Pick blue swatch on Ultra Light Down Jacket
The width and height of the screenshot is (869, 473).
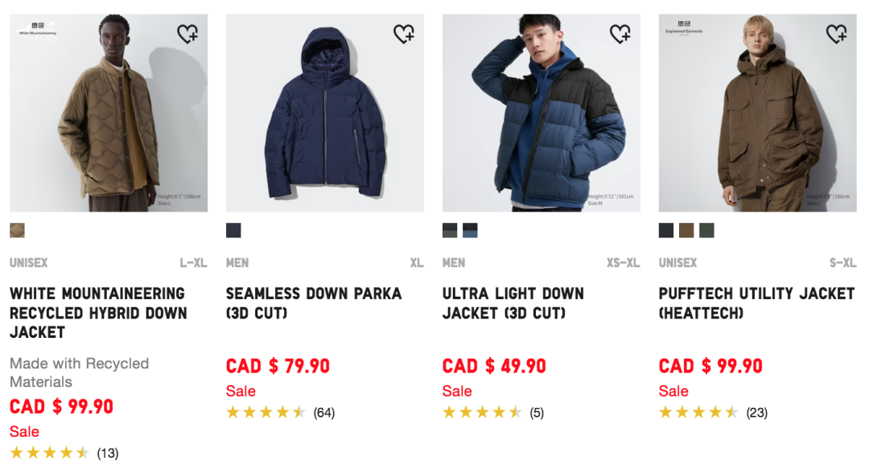pyautogui.click(x=472, y=230)
